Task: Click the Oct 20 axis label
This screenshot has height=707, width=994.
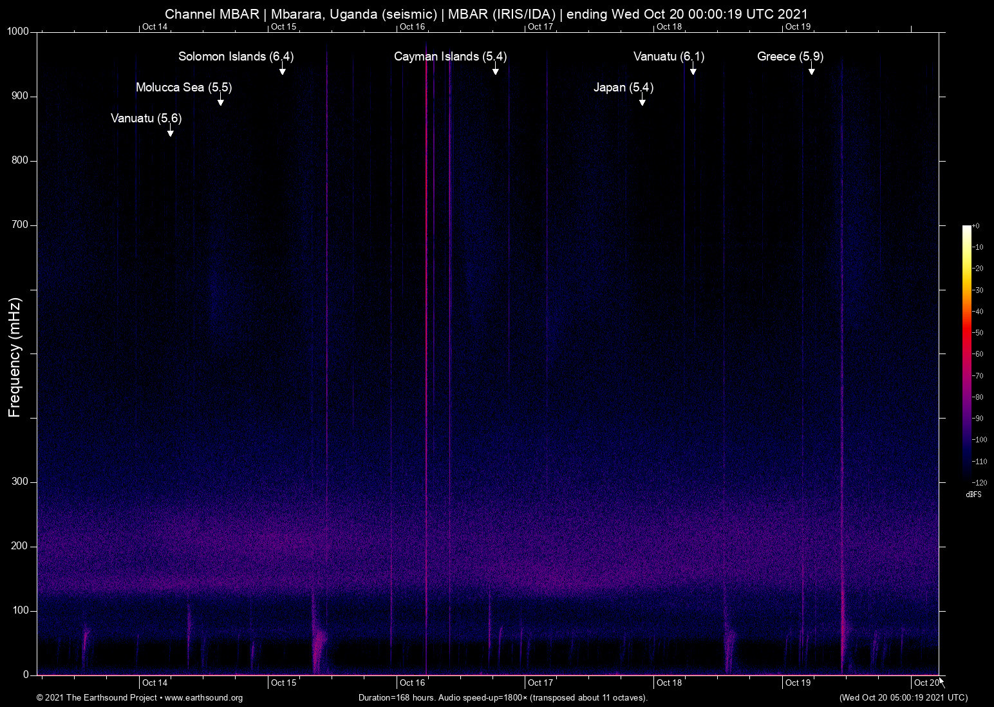Action: point(926,683)
